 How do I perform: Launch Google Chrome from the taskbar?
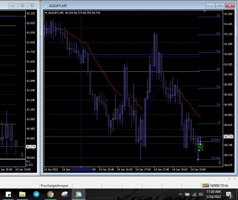50,194
